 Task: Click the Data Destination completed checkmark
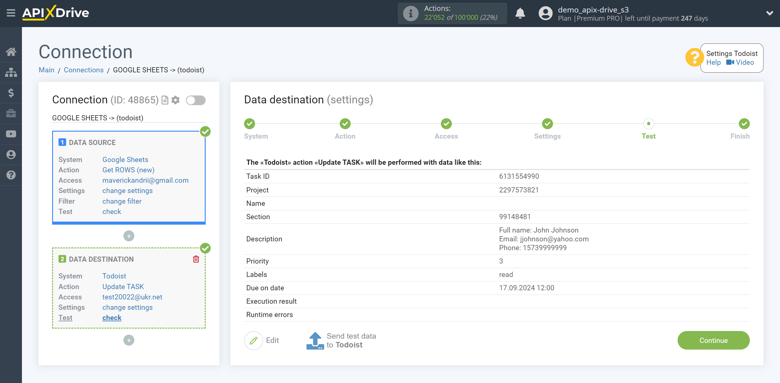(x=205, y=248)
